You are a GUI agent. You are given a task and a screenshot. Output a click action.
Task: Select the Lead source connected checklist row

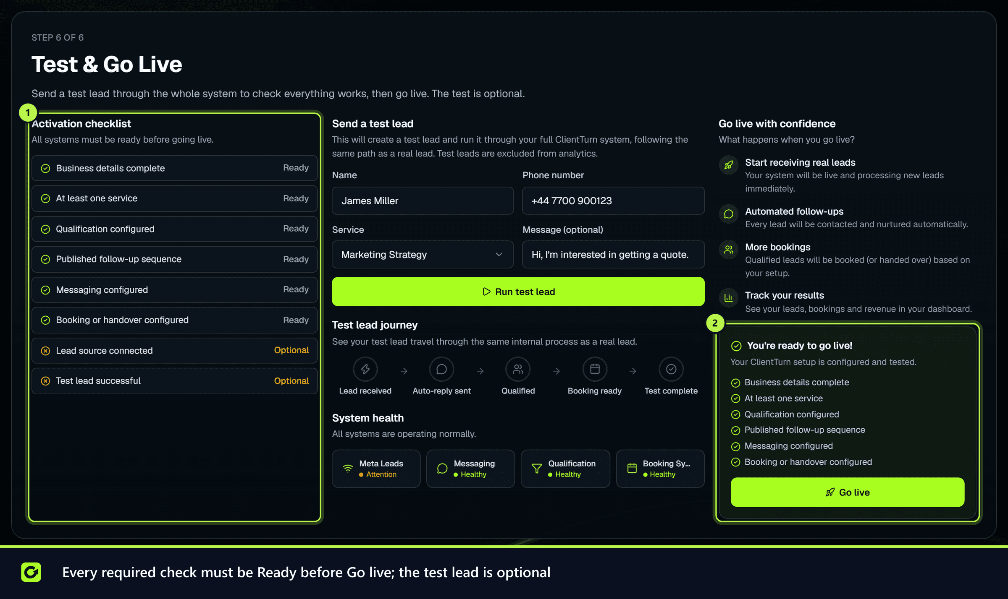(x=174, y=351)
